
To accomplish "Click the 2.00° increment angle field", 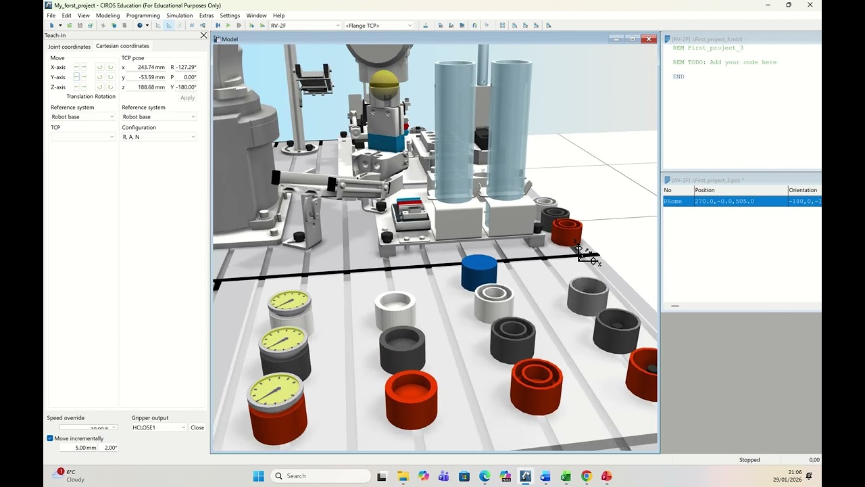I will click(x=109, y=448).
